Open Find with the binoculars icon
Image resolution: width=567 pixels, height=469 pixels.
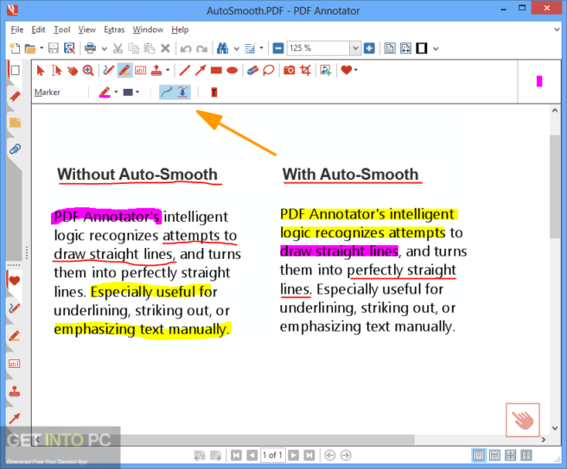click(x=222, y=48)
